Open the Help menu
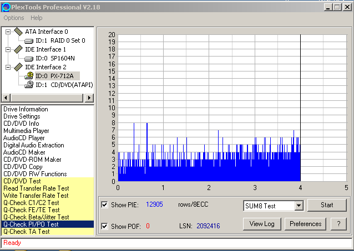 [36, 18]
